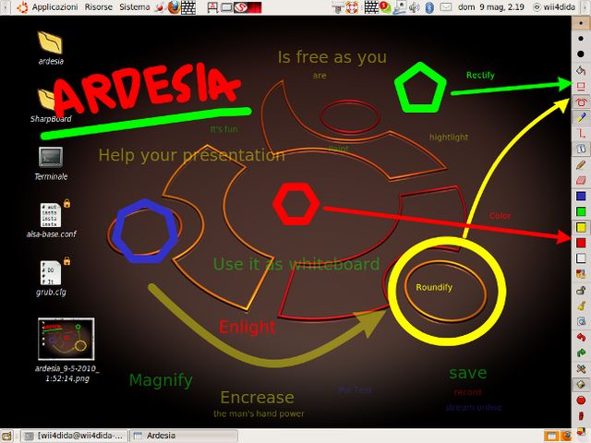Open the wii4dida user session menu
Viewport: 591px width, 443px height.
pos(554,7)
